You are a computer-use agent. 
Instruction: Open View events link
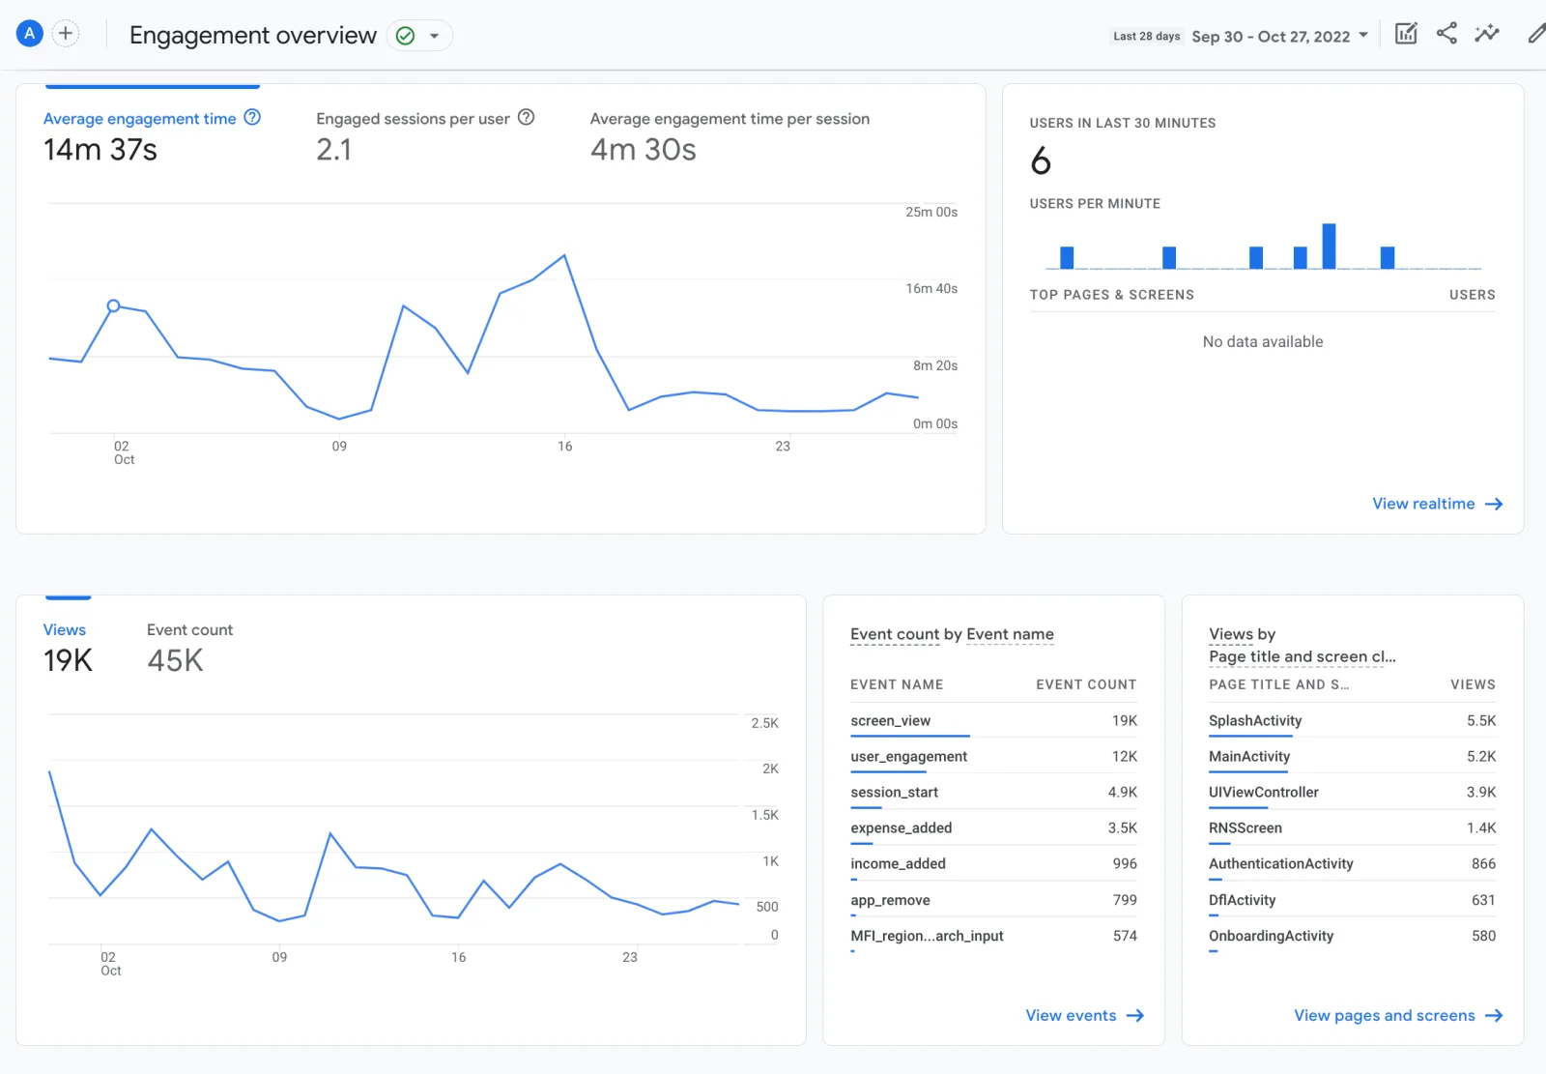(1084, 1015)
